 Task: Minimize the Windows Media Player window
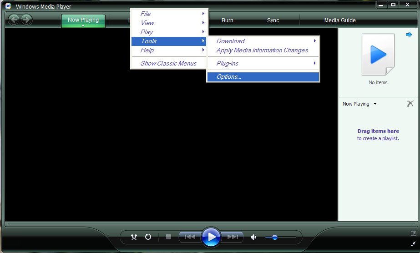[381, 5]
